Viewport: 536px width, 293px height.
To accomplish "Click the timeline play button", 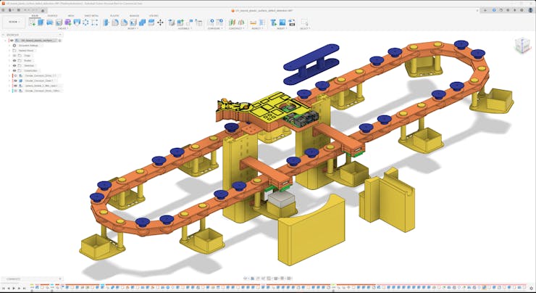I will (15, 289).
